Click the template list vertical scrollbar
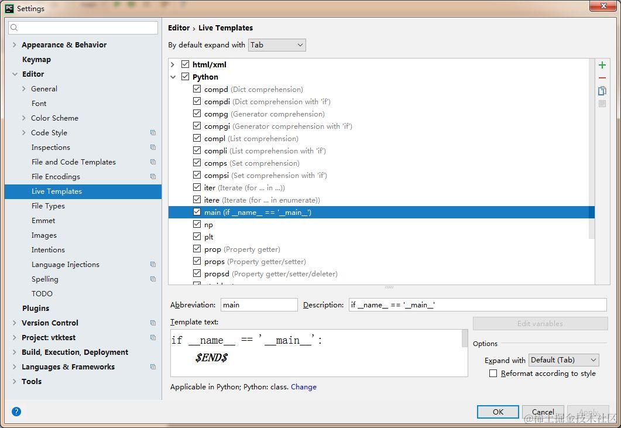Image resolution: width=621 pixels, height=428 pixels. pyautogui.click(x=592, y=149)
